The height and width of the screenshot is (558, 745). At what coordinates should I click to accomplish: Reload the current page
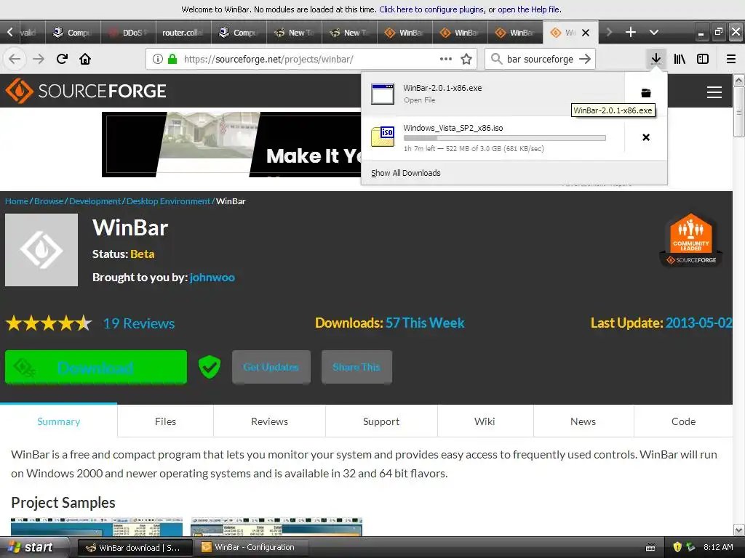coord(62,59)
